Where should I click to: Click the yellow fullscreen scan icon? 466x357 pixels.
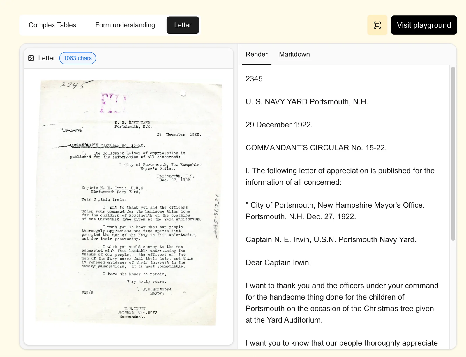click(377, 25)
